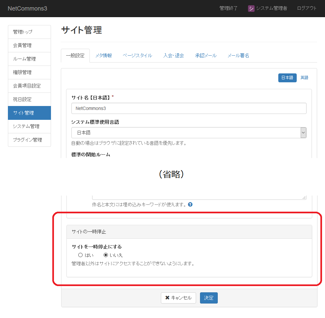Select the いいえ radio button

point(106,255)
